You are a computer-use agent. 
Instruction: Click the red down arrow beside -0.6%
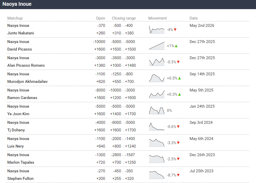(x=178, y=127)
